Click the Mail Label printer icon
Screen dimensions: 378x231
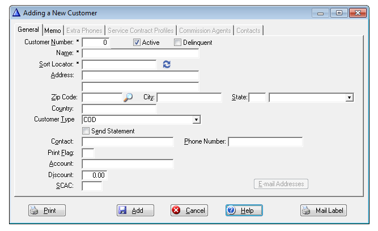(306, 211)
